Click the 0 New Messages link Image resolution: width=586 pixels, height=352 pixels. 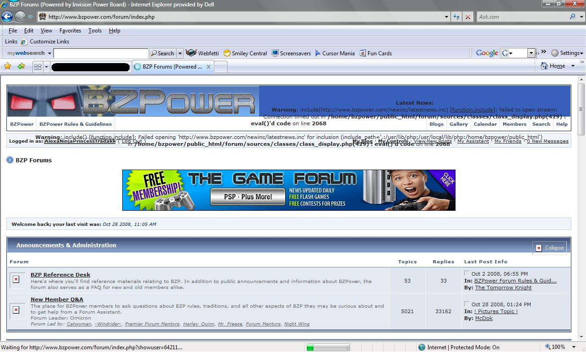(x=548, y=141)
